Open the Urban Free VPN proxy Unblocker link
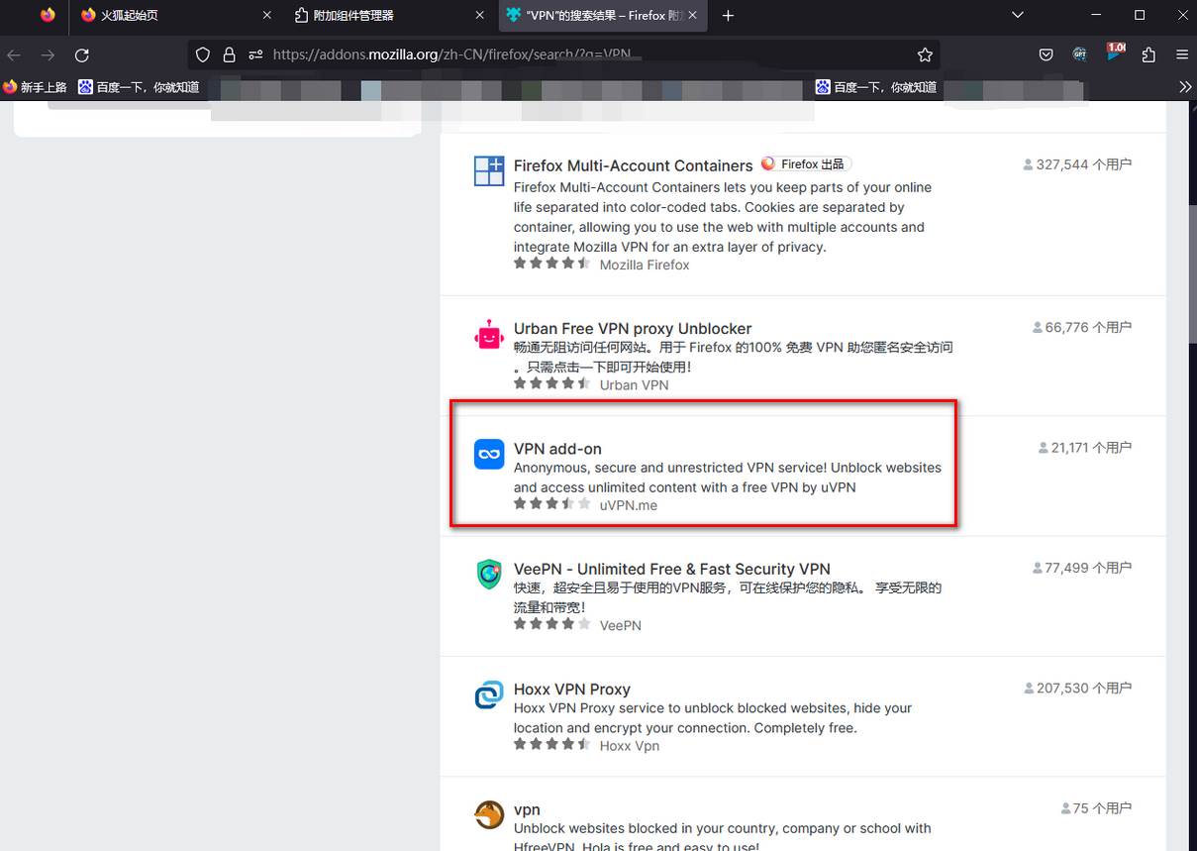The height and width of the screenshot is (851, 1197). (x=633, y=329)
